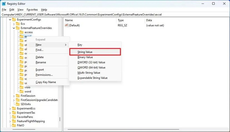Open the Favorites menu

tap(32, 10)
